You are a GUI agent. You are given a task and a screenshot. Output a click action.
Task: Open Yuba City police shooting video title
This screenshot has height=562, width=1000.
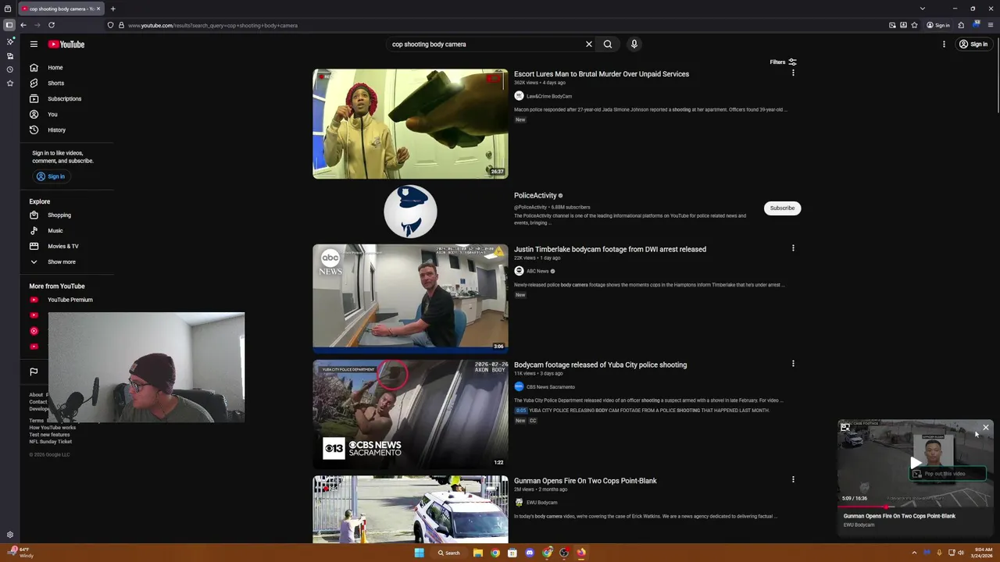click(600, 365)
